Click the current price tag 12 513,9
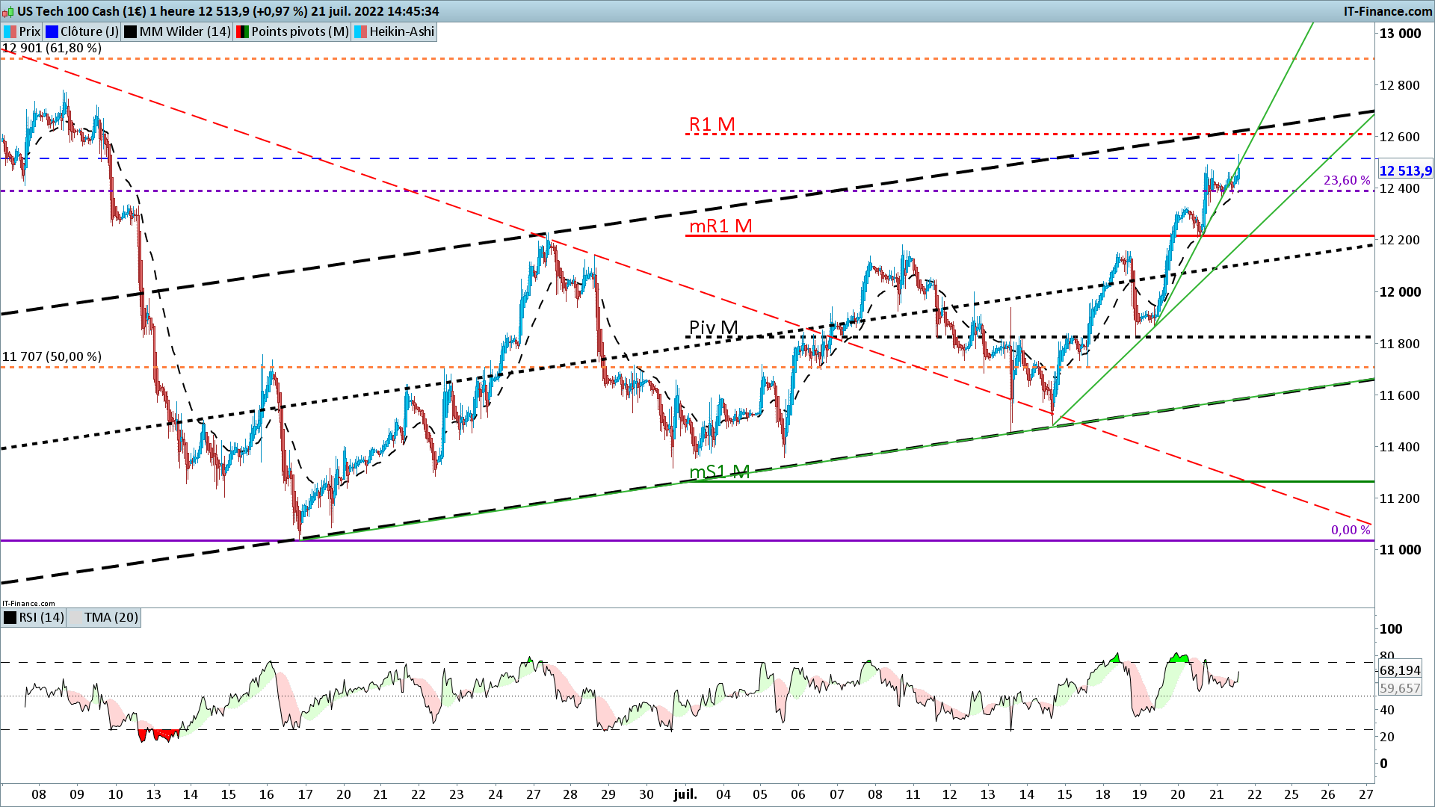Viewport: 1435px width, 807px height. pyautogui.click(x=1404, y=171)
